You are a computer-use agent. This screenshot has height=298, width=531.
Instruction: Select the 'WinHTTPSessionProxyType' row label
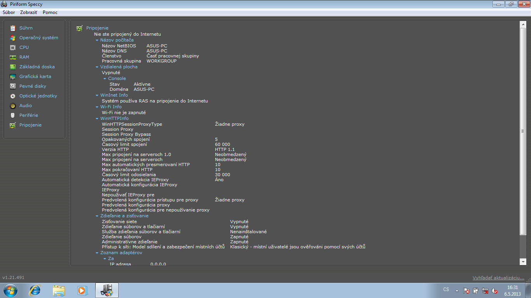132,124
